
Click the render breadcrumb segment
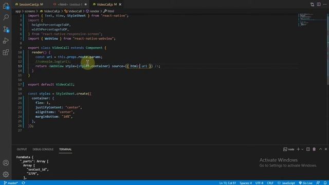click(93, 11)
